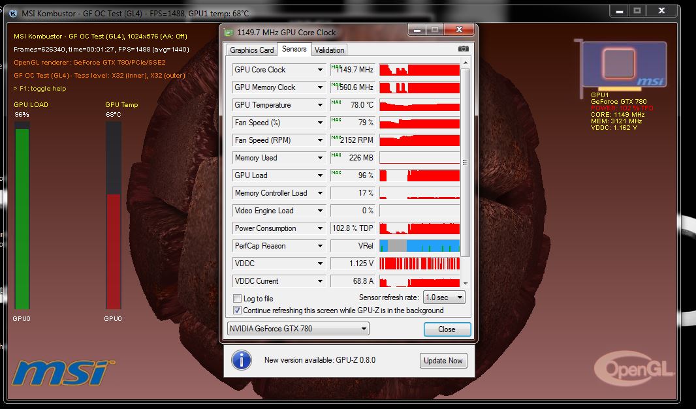
Task: Click the GPU Core Clock history graph
Action: pyautogui.click(x=419, y=70)
